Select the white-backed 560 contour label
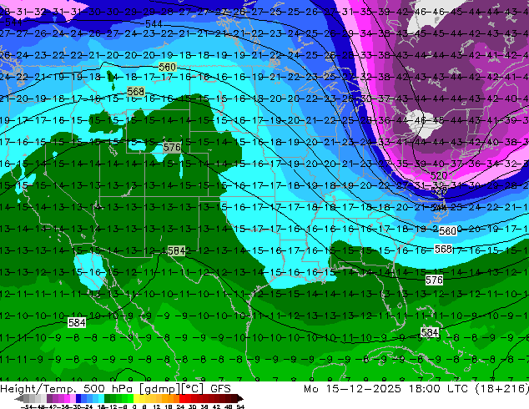Viewport: 529px width, 409px height. click(x=448, y=231)
